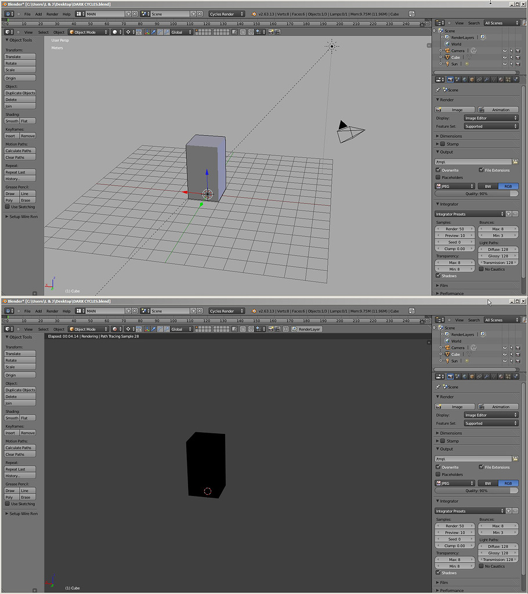The width and height of the screenshot is (528, 594).
Task: Open Object Mode dropdown in grid-view window
Action: (x=88, y=32)
